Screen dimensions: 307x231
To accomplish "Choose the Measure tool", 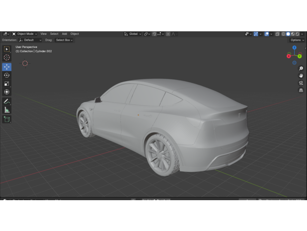I will (7, 110).
